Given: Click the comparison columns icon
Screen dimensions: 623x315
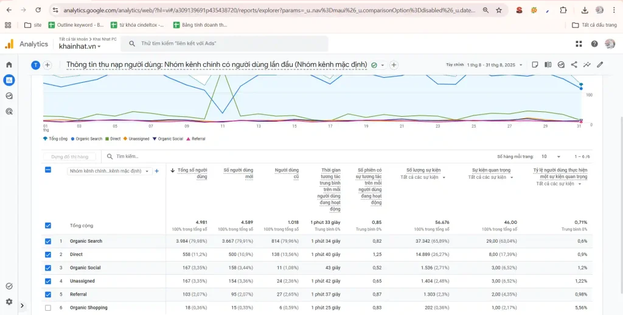Looking at the screenshot, I should tap(548, 64).
